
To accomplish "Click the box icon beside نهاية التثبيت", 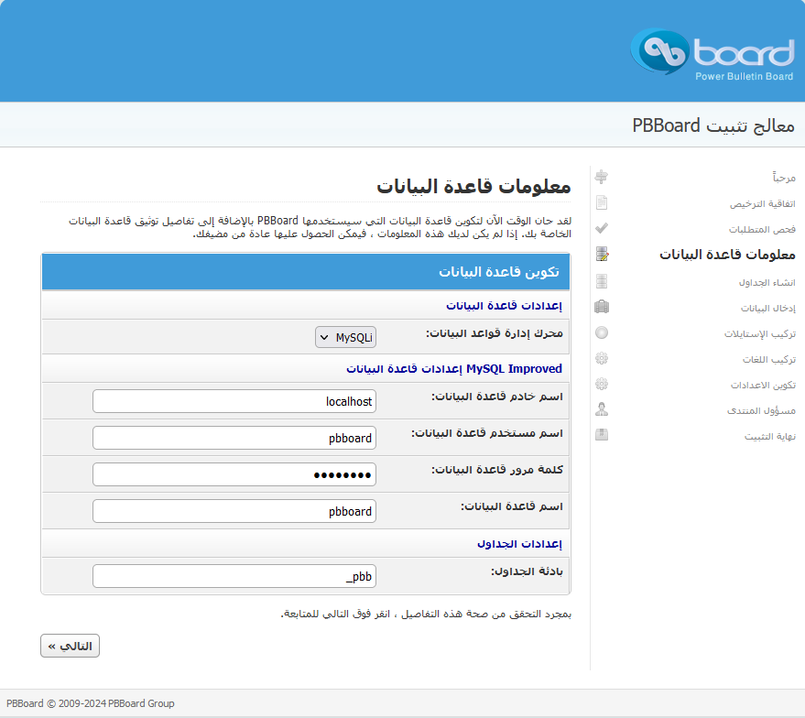I will point(602,435).
